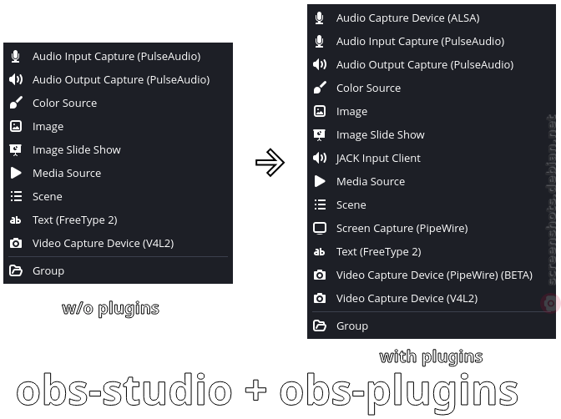561x419 pixels.
Task: Click the picture icon beside Image in right menu
Action: pyautogui.click(x=320, y=111)
